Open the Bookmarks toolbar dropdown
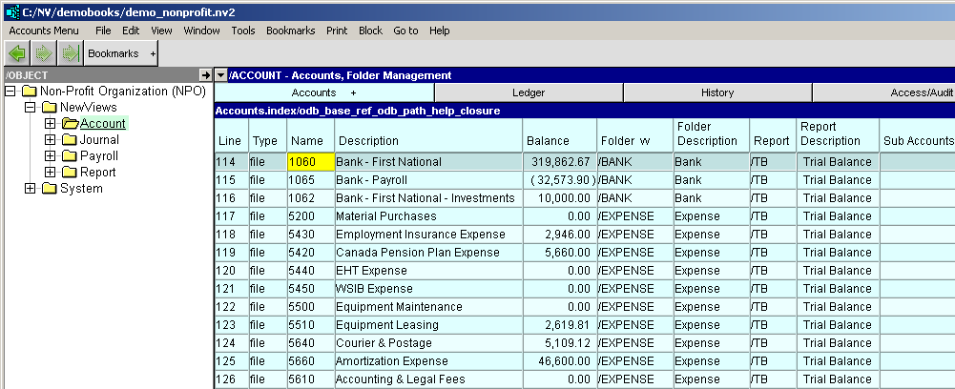Viewport: 955px width, 389px height. coord(153,53)
